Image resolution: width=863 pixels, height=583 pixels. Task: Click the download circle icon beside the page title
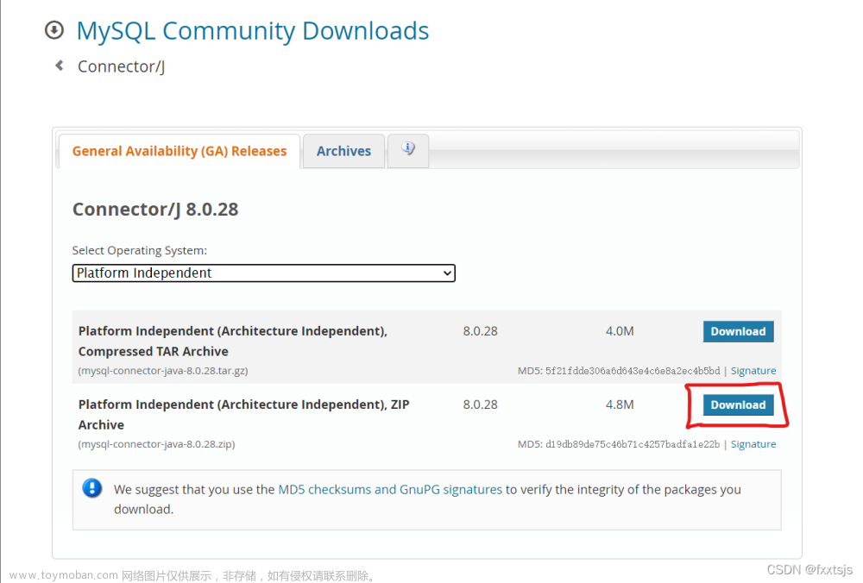54,30
